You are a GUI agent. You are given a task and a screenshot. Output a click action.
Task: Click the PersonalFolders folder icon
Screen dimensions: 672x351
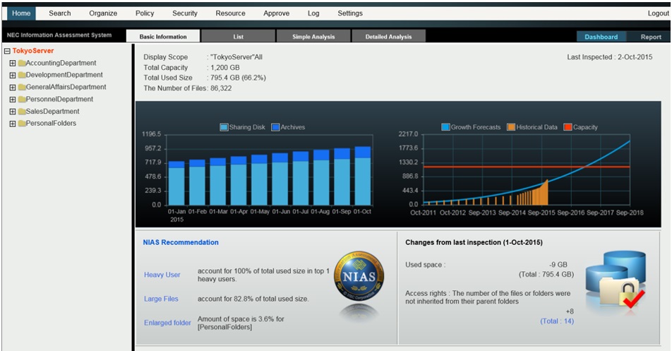[x=21, y=124]
